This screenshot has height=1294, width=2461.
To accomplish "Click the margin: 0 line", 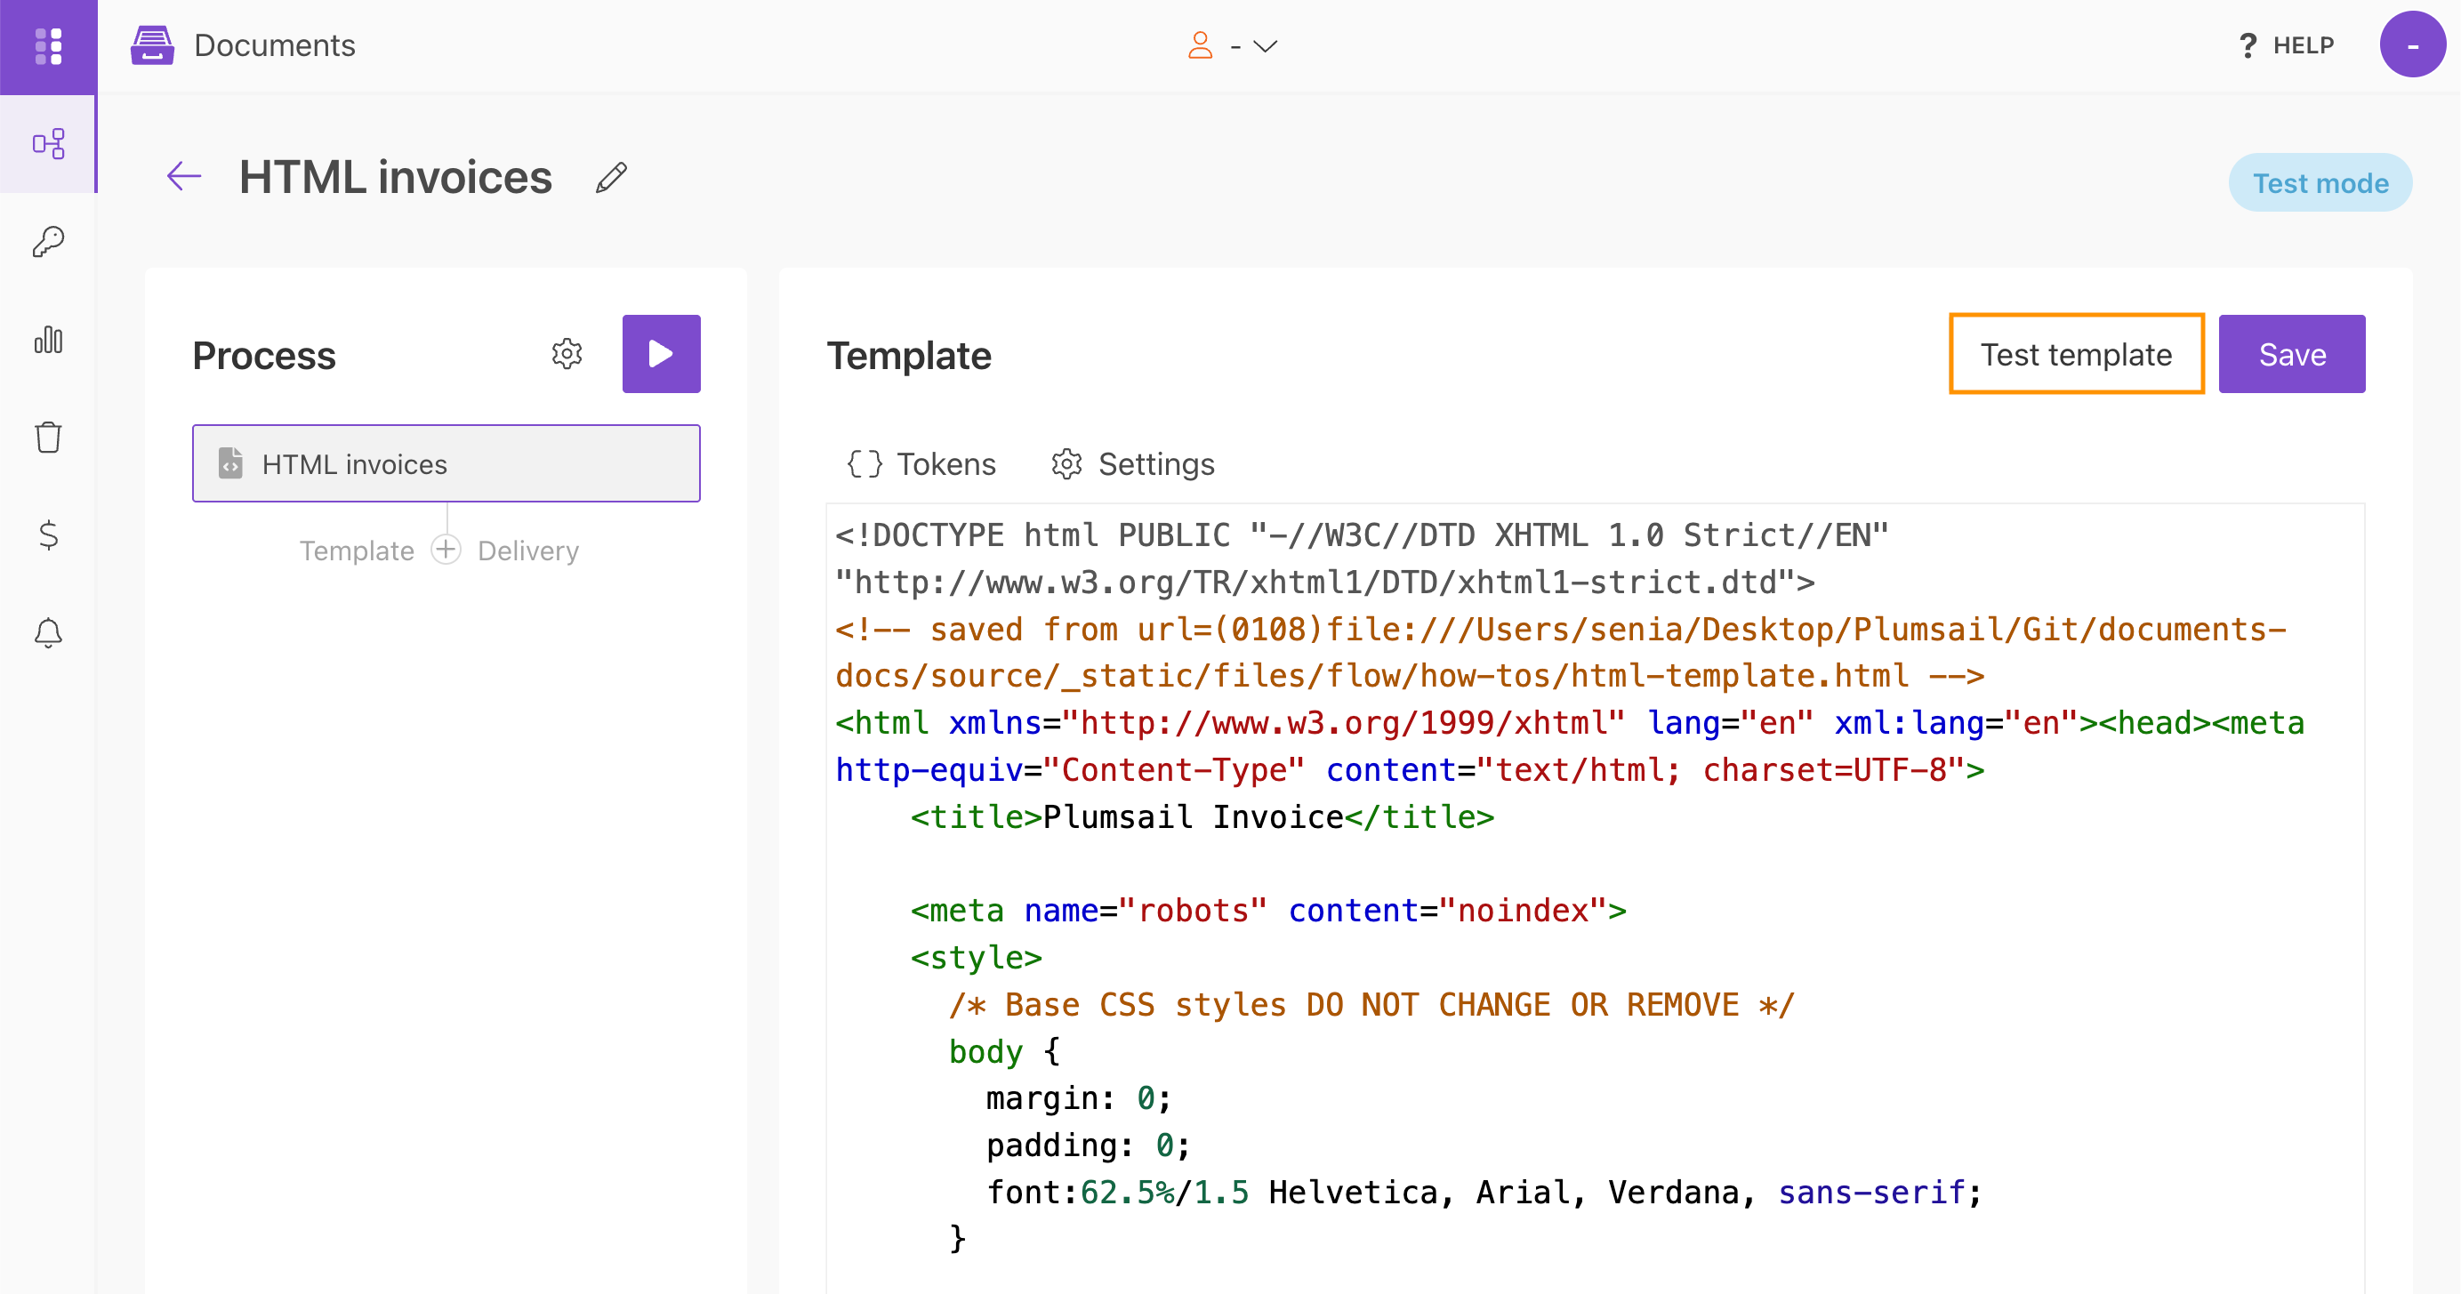I will (x=1079, y=1098).
